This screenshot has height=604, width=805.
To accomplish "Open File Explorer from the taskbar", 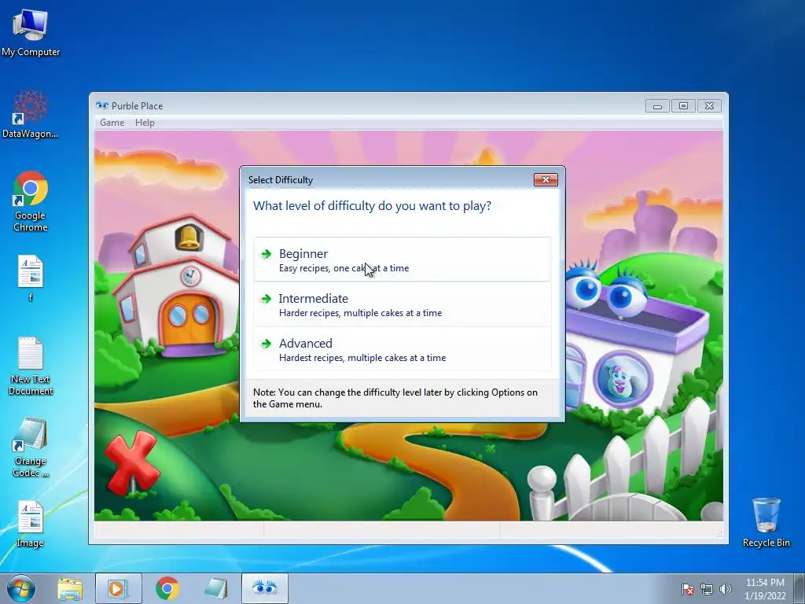I will tap(70, 588).
